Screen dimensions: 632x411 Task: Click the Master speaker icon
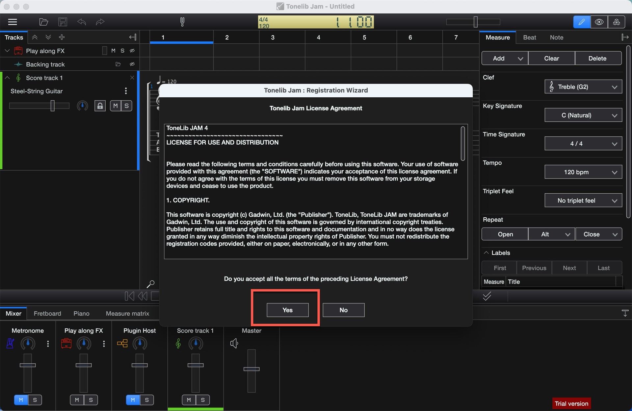pyautogui.click(x=234, y=344)
